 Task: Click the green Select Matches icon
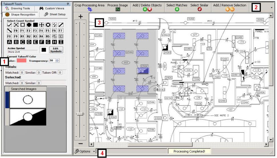(177, 9)
